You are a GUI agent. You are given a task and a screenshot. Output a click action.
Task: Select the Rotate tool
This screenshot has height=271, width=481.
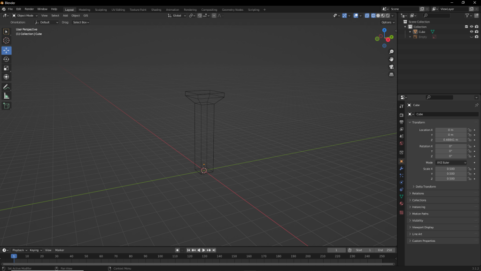tap(7, 59)
